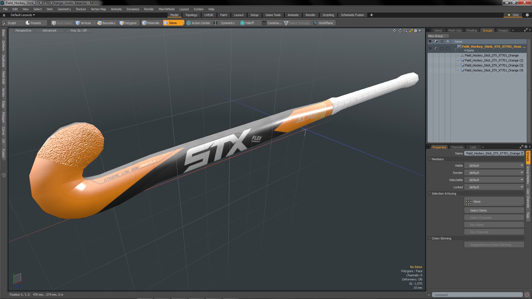This screenshot has width=532, height=299.
Task: Click the Selection & Keying dotted grid icon
Action: (469, 202)
